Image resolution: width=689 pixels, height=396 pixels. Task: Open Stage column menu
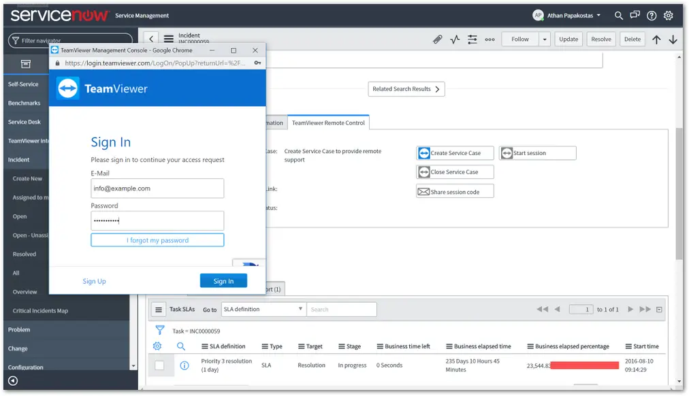(341, 346)
